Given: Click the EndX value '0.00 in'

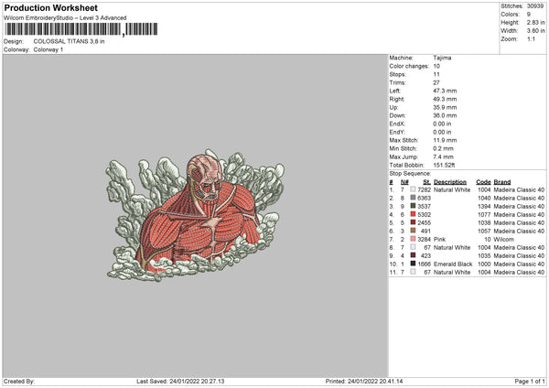Looking at the screenshot, I should coord(442,124).
